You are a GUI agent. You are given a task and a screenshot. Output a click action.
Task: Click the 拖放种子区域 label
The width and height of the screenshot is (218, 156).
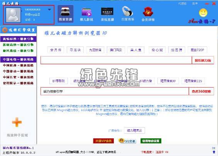coord(17,135)
